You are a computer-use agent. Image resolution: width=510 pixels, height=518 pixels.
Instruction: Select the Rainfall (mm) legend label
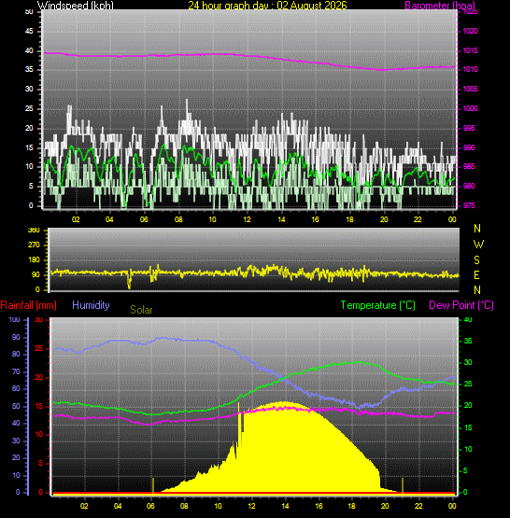pyautogui.click(x=28, y=305)
